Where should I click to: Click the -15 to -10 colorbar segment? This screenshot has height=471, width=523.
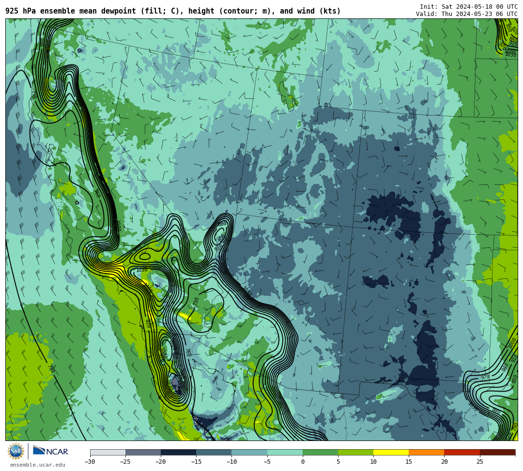tap(214, 452)
